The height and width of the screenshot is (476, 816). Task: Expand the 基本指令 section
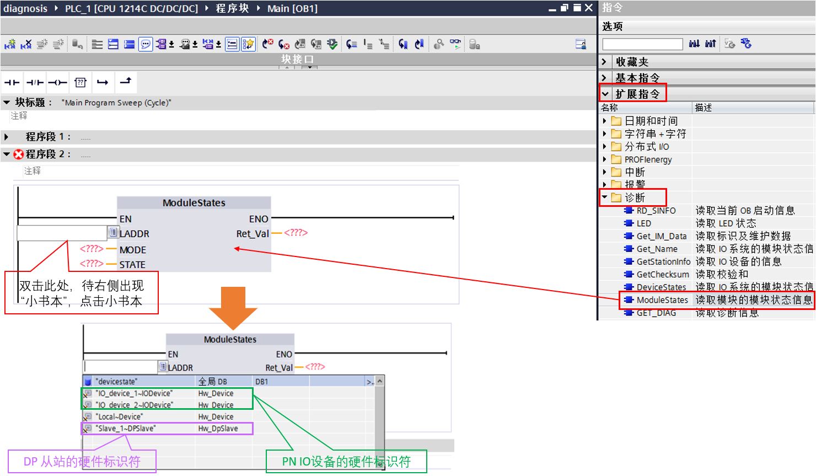pos(605,78)
